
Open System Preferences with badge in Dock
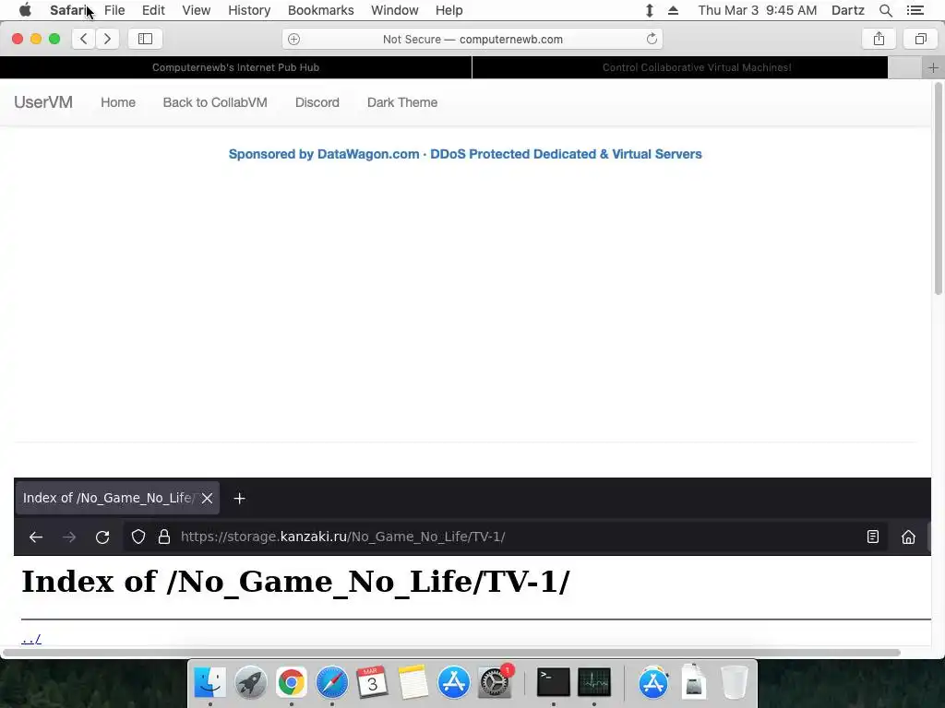click(x=495, y=682)
